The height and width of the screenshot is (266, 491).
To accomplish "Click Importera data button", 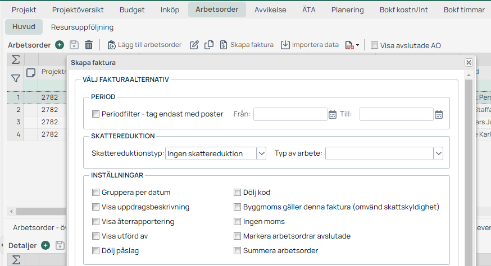I will point(310,45).
